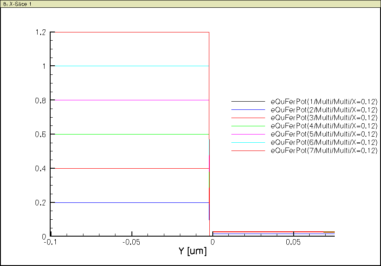
Task: Click legend entry eQuFerPot(6/Multi/Multi/X=0.12)
Action: [x=324, y=142]
